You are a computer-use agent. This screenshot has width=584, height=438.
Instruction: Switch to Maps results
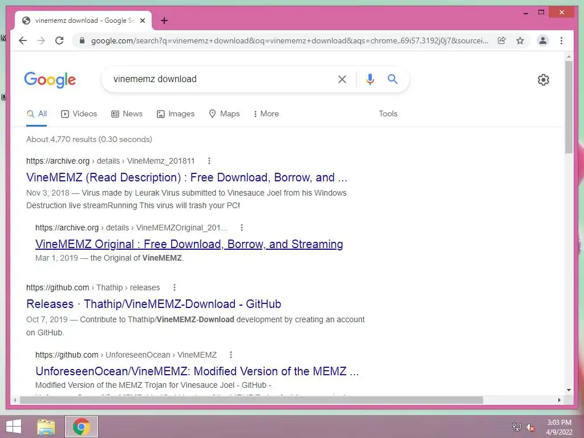(224, 114)
